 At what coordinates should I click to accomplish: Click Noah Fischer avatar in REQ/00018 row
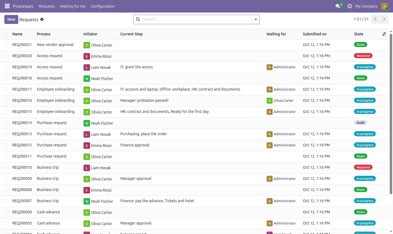pyautogui.click(x=87, y=79)
